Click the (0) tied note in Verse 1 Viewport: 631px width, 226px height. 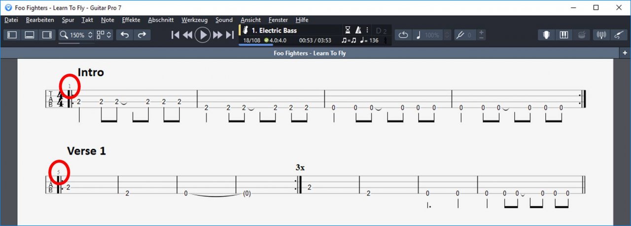[246, 194]
